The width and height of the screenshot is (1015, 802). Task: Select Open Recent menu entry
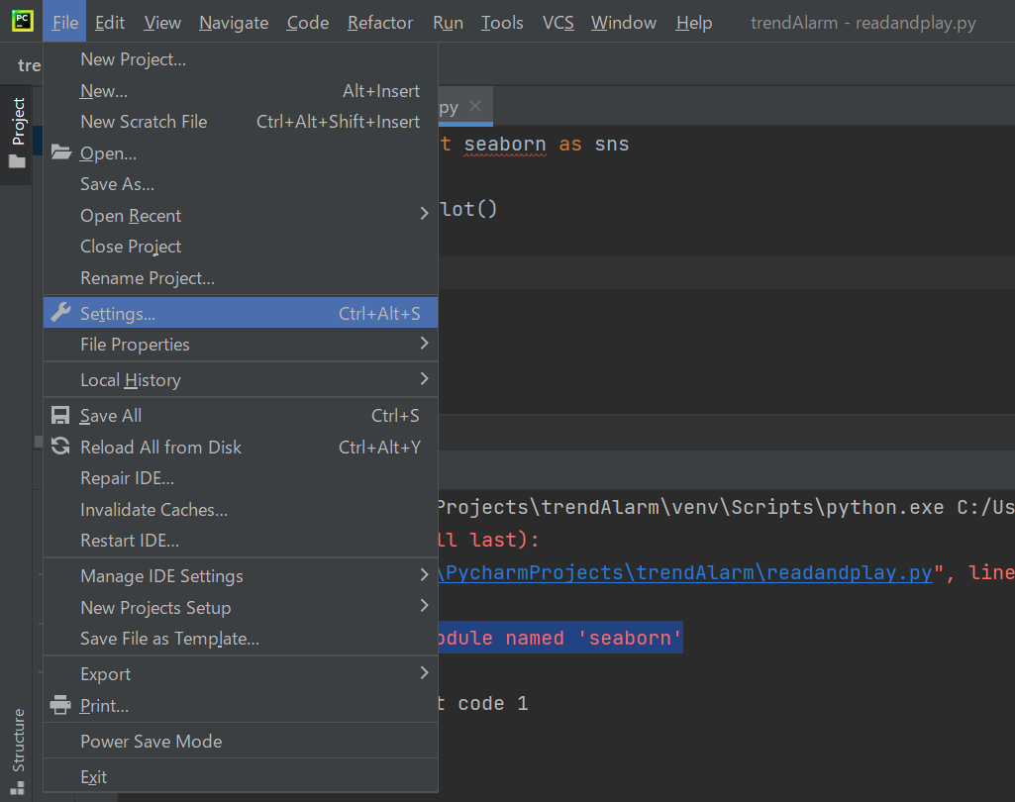pyautogui.click(x=241, y=216)
